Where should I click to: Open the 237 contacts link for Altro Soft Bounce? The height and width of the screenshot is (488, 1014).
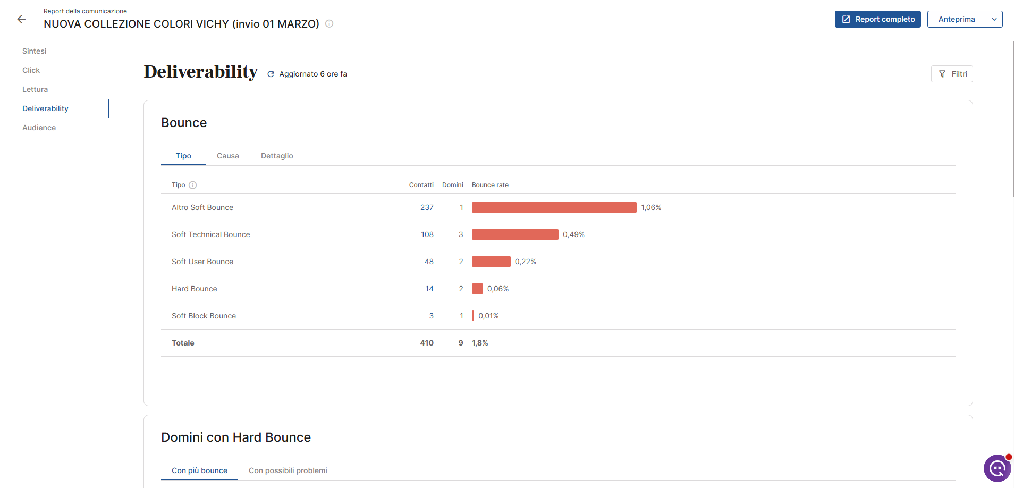(427, 207)
